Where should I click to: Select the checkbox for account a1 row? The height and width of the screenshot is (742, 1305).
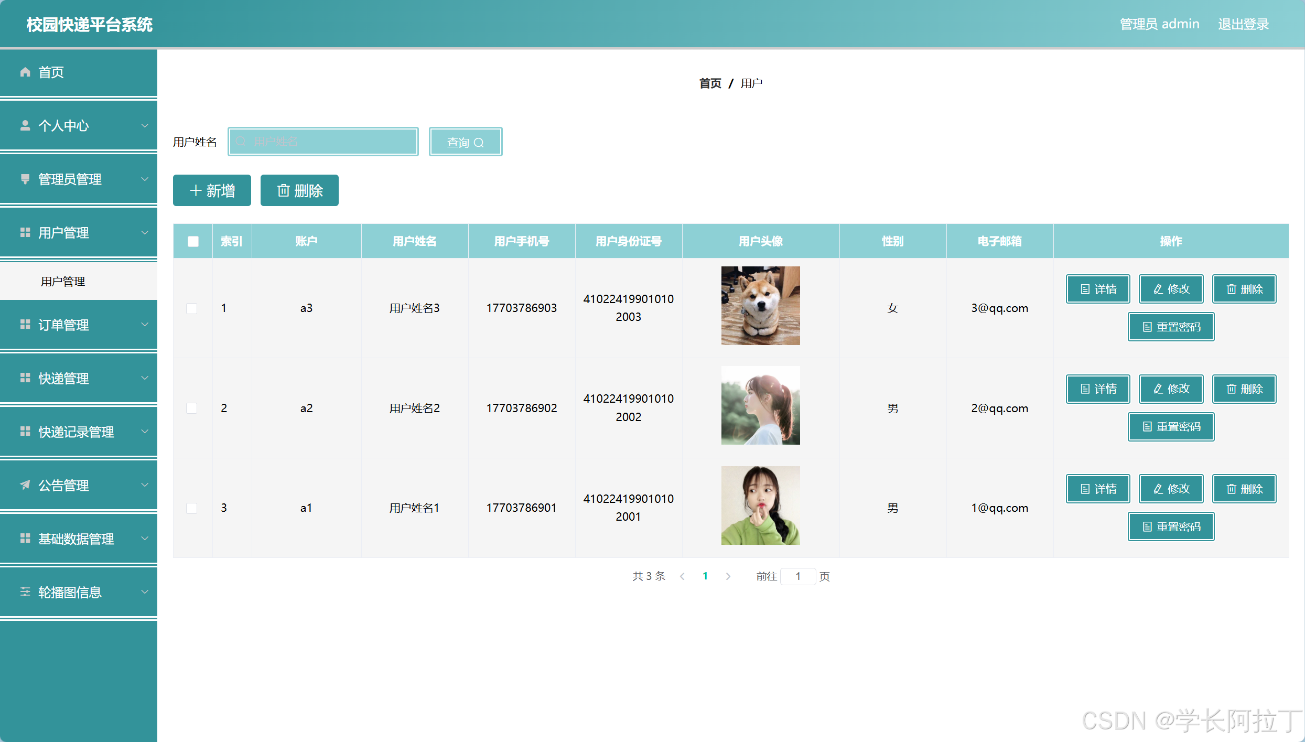pos(192,508)
